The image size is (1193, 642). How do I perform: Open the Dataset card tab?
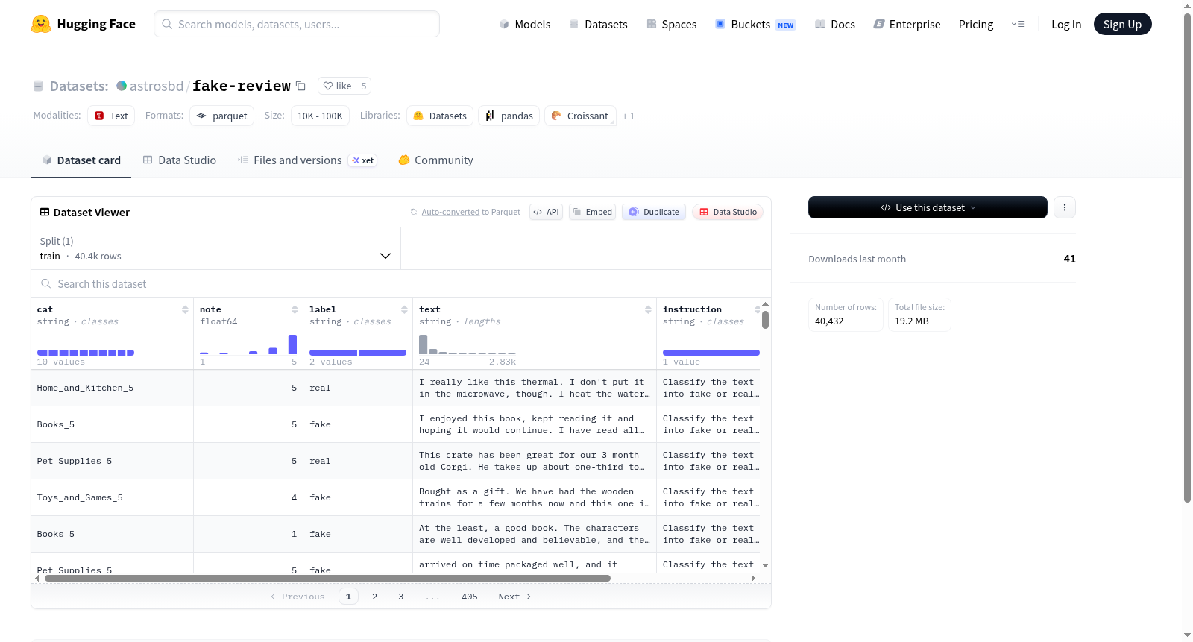(x=81, y=160)
